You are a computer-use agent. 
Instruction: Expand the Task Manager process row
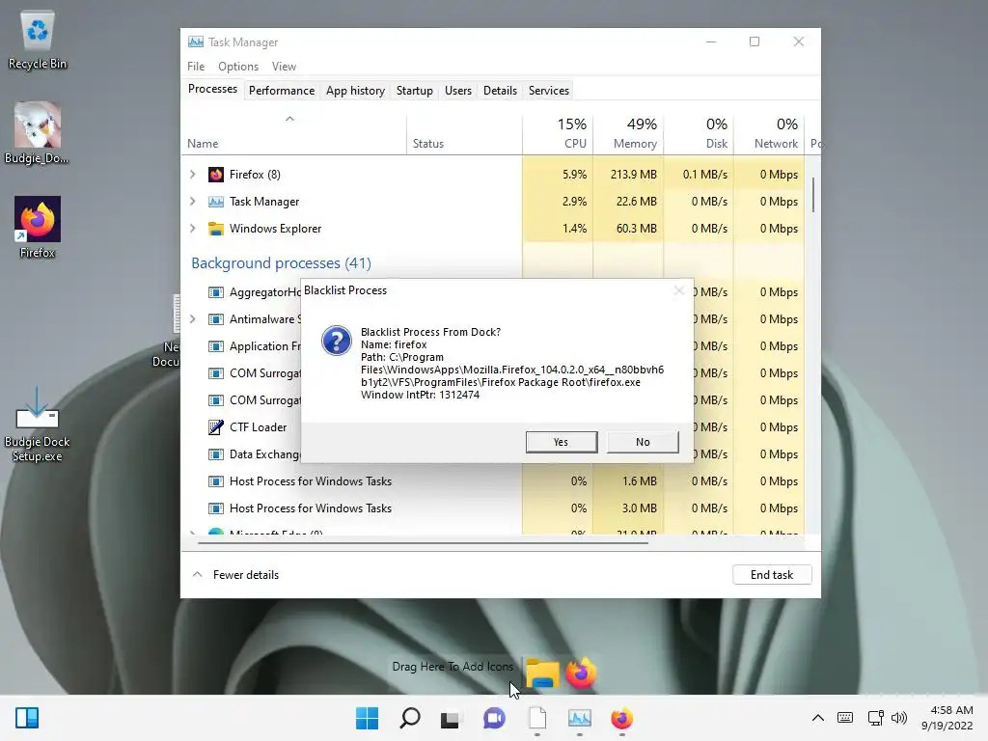[x=193, y=202]
